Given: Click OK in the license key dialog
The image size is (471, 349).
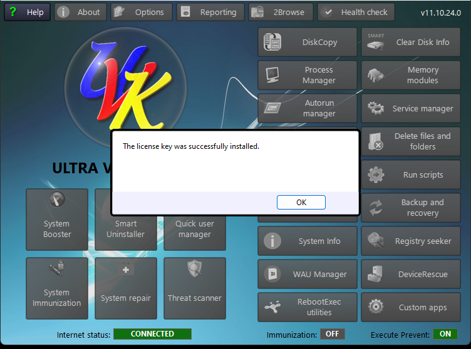Looking at the screenshot, I should (301, 202).
